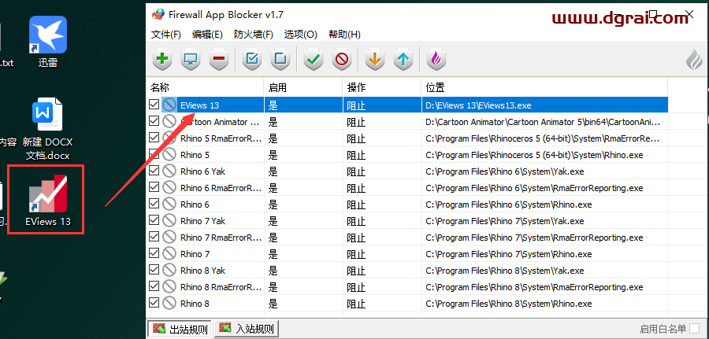This screenshot has height=339, width=709.
Task: Select the Rhino 7 RmaErrorReporting.exe path cell
Action: pyautogui.click(x=534, y=238)
